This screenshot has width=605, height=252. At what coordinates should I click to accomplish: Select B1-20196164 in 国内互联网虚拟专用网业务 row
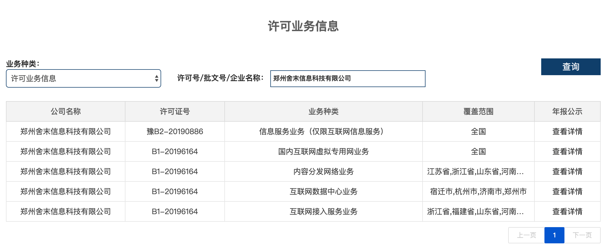coord(175,151)
